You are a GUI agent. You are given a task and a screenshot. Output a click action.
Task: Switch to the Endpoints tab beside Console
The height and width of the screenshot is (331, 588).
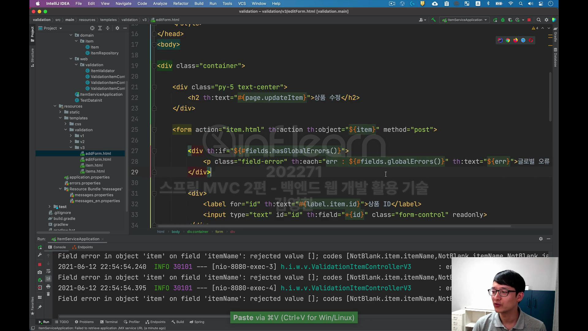[x=83, y=247]
